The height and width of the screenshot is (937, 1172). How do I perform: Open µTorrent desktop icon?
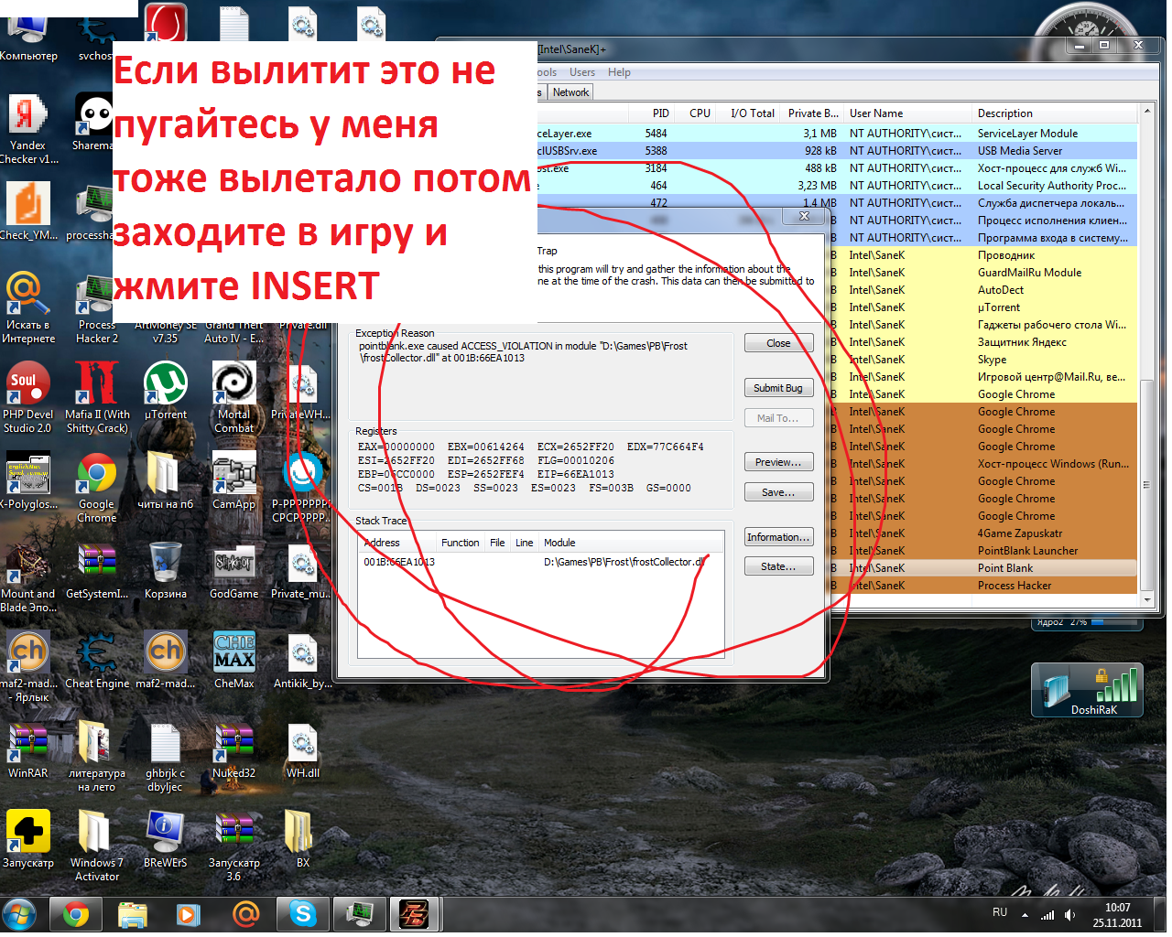tap(165, 392)
